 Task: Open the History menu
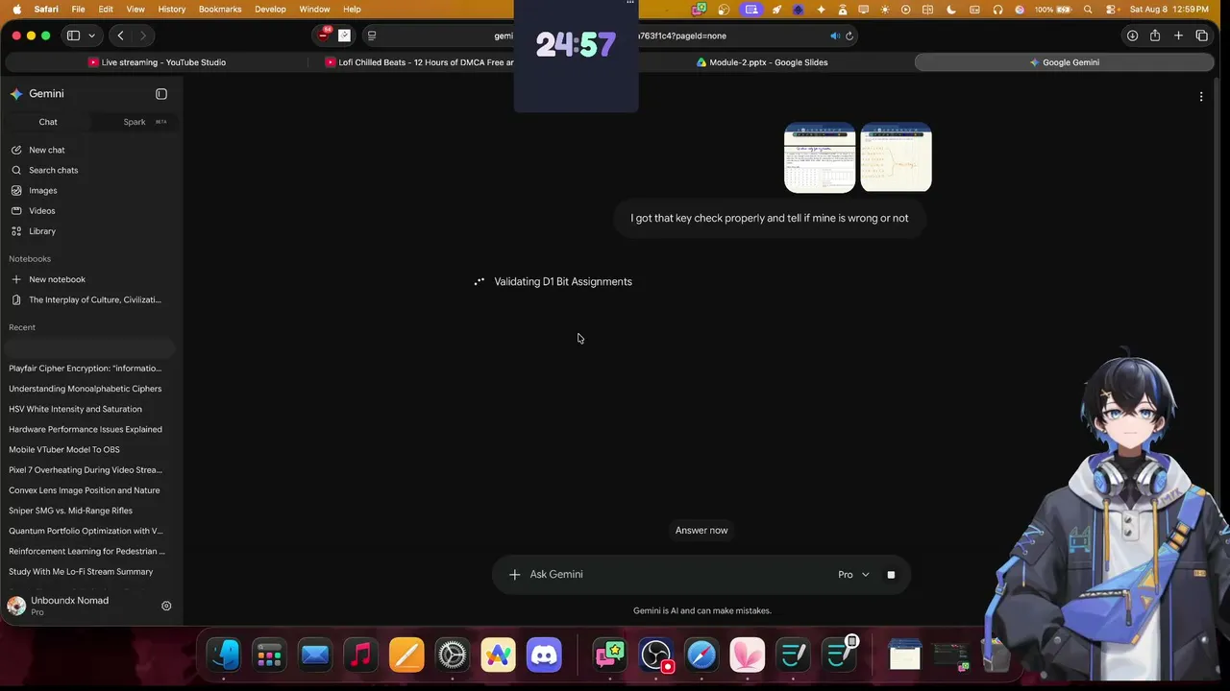coord(171,10)
